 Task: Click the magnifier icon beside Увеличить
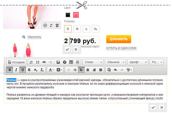(x=24, y=37)
